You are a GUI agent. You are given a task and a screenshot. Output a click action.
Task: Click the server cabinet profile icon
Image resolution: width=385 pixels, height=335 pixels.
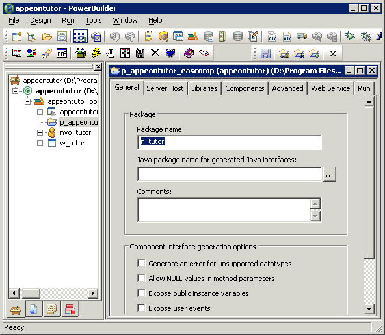(222, 36)
